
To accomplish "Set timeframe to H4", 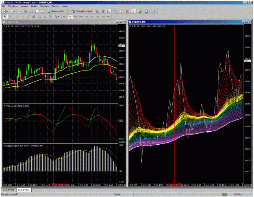I will click(92, 17).
